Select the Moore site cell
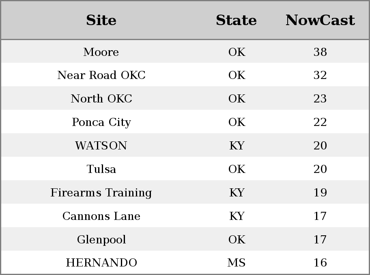 (101, 52)
